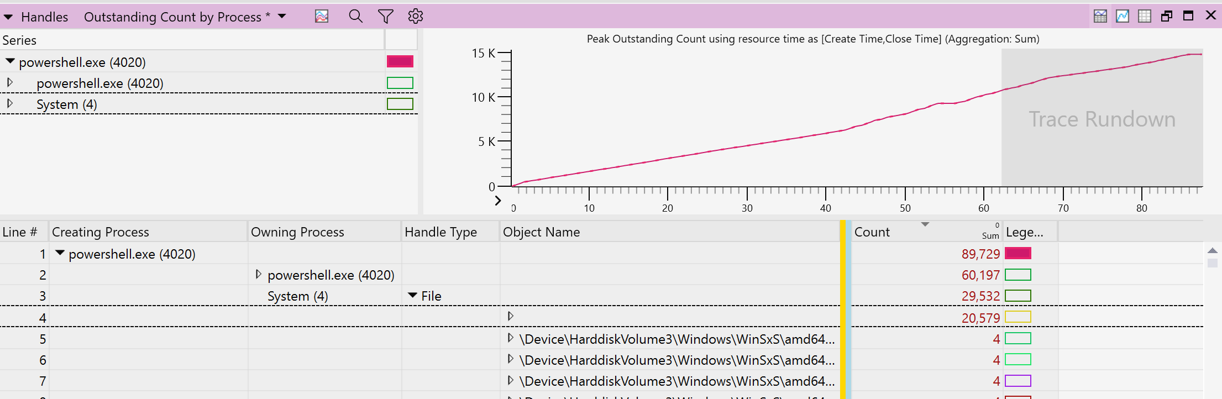Image resolution: width=1222 pixels, height=399 pixels.
Task: Open the Outstanding Count by Process preset dropdown
Action: click(x=282, y=17)
